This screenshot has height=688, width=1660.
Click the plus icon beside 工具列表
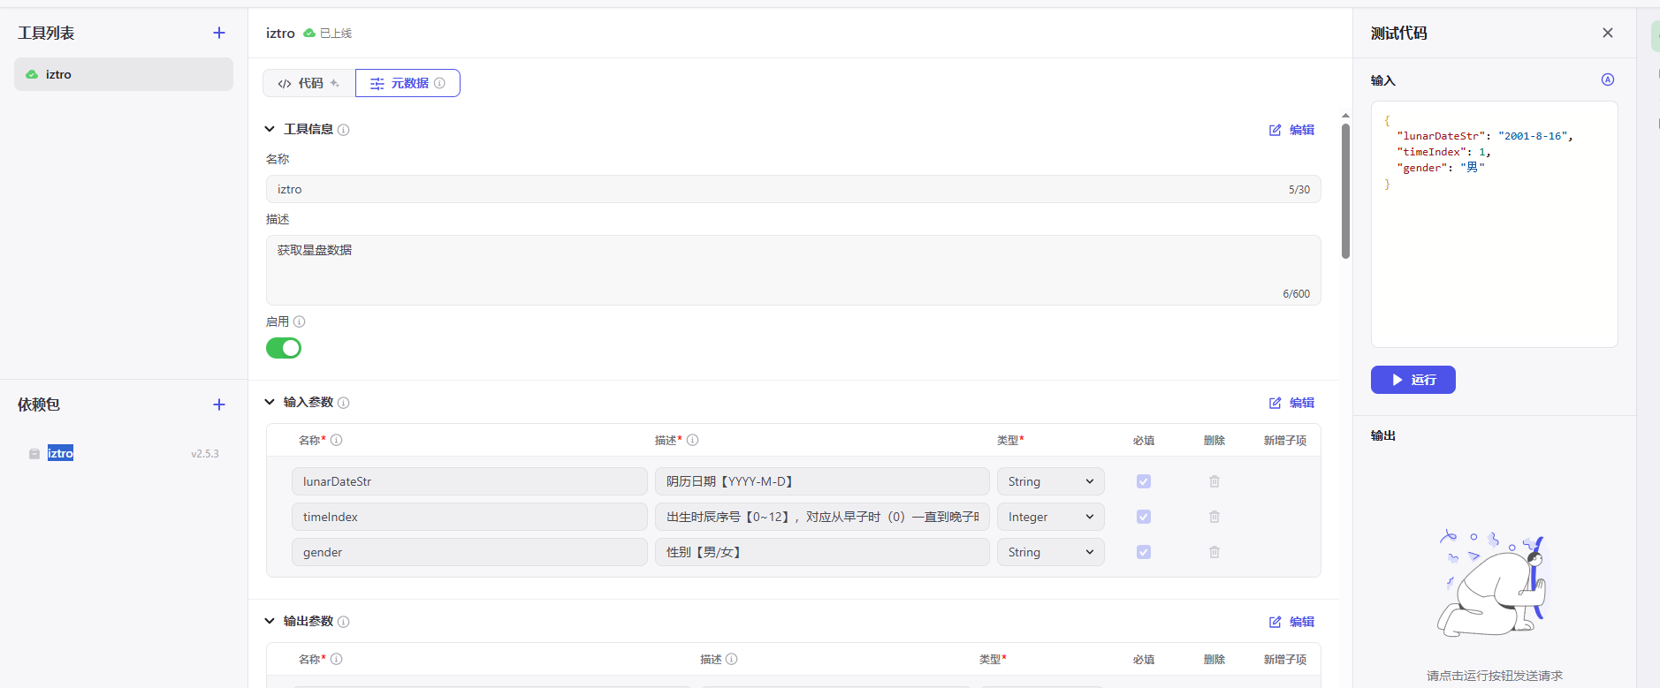(x=219, y=33)
